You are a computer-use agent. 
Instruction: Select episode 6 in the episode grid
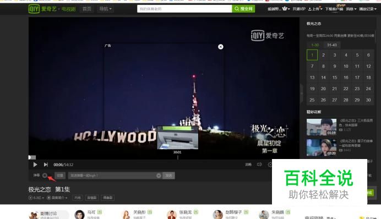click(x=368, y=55)
